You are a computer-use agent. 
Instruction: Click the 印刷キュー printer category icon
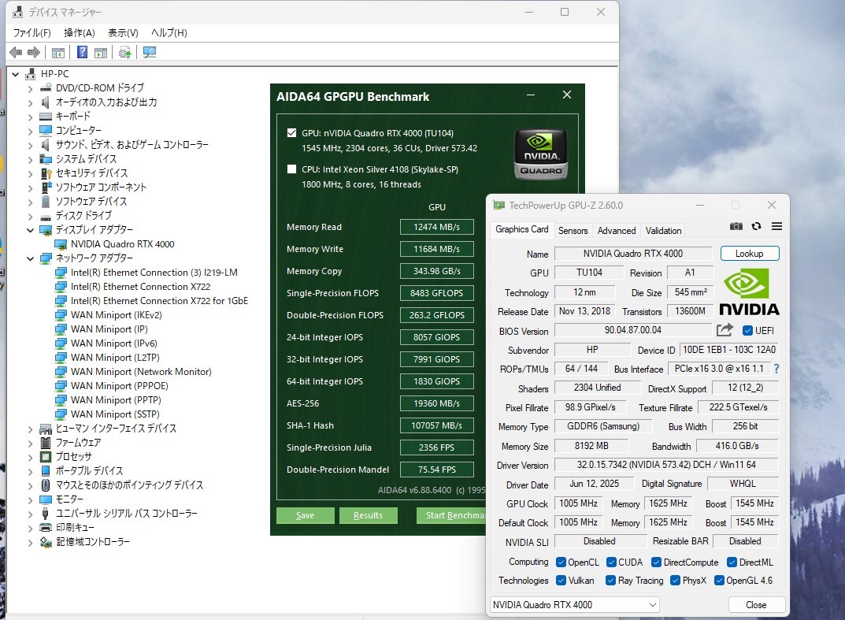pyautogui.click(x=46, y=528)
